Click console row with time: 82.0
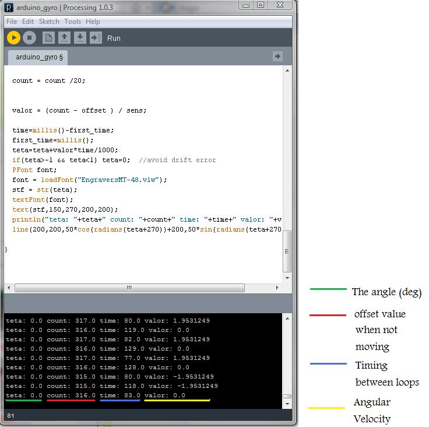 click(108, 339)
